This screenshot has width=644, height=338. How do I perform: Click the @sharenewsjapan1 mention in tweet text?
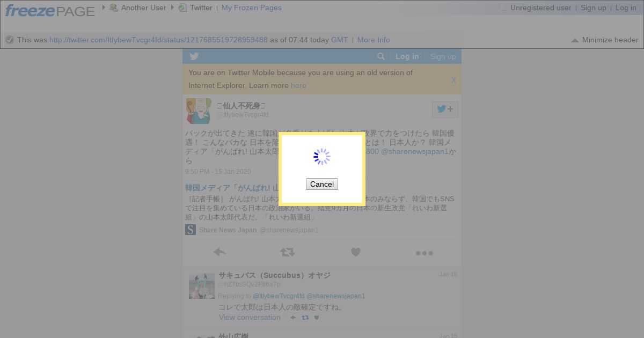(414, 151)
